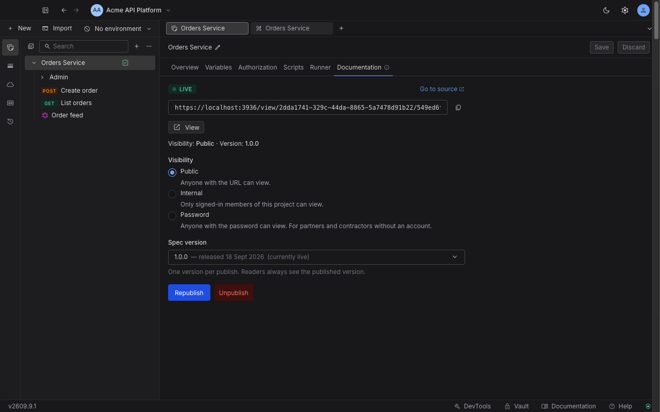
Task: Click the vertical scrollbar thumb
Action: pyautogui.click(x=656, y=20)
